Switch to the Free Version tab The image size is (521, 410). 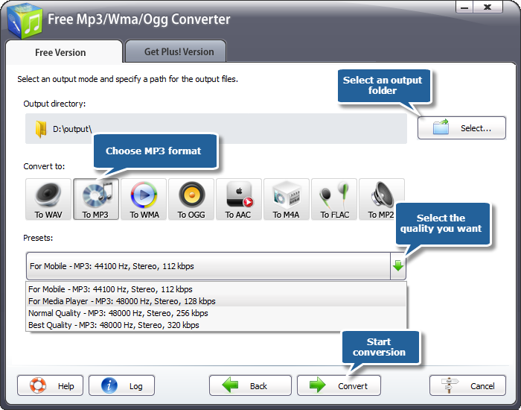[x=64, y=52]
